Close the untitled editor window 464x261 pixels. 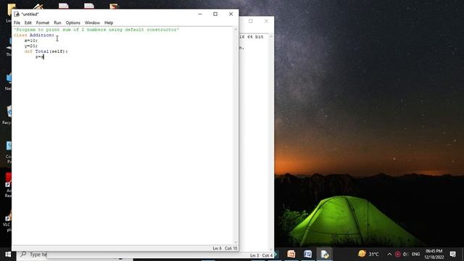point(231,14)
